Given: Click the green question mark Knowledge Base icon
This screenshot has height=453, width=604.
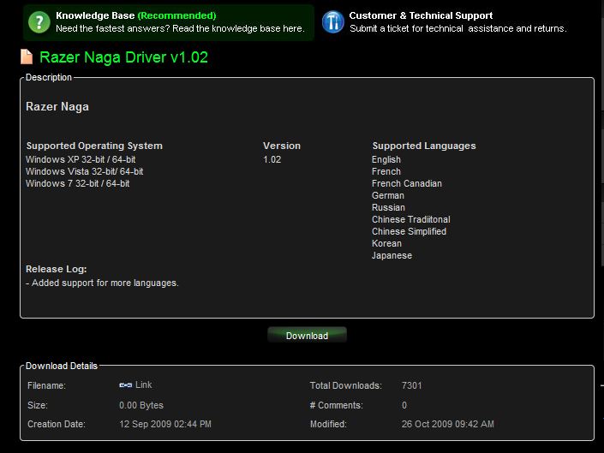Looking at the screenshot, I should click(39, 22).
